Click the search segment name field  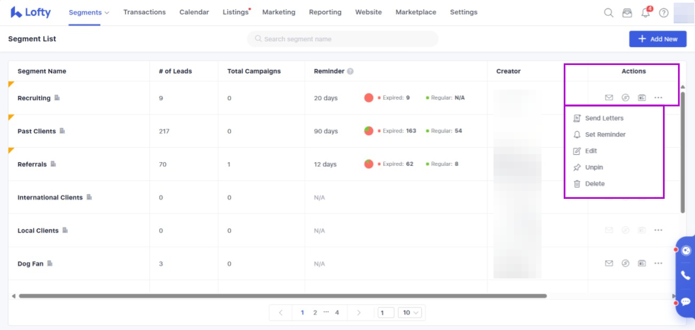click(342, 39)
